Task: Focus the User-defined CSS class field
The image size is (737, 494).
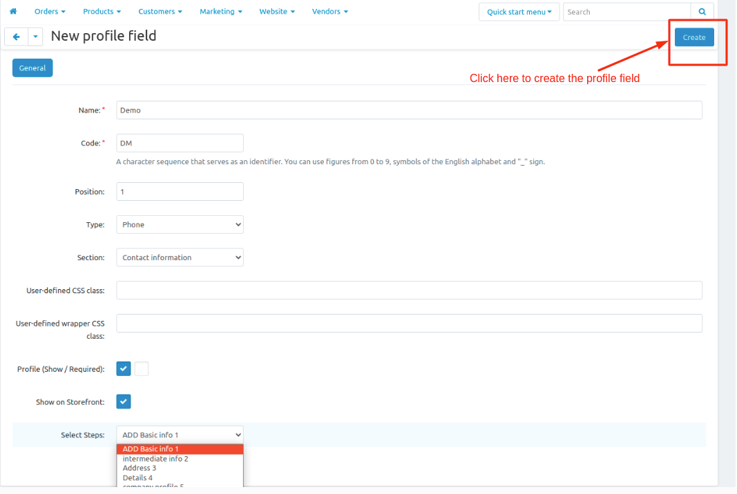Action: click(x=409, y=290)
